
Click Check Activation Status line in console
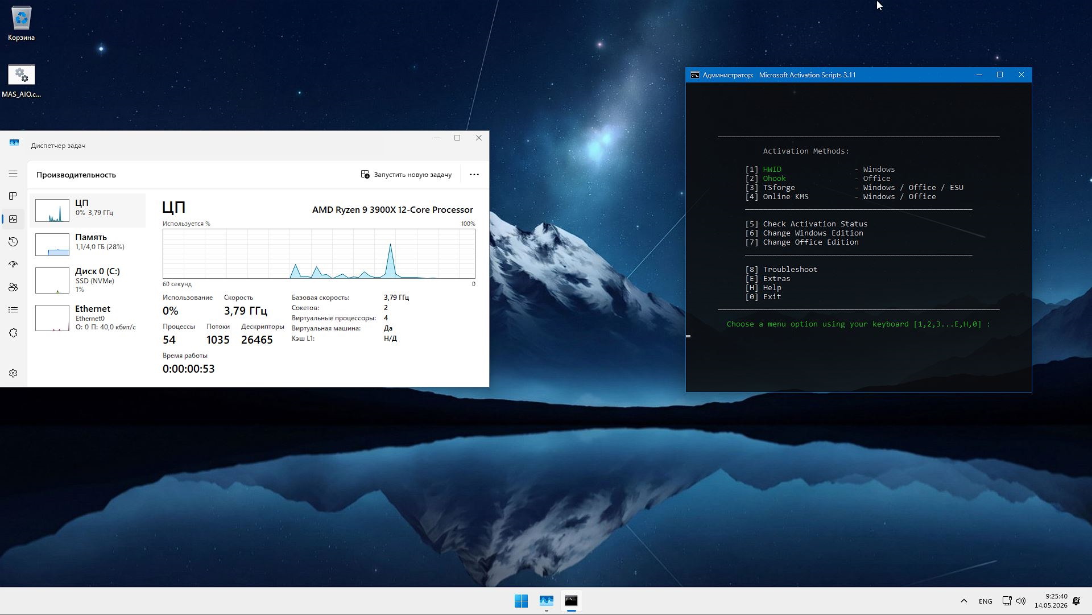(806, 224)
